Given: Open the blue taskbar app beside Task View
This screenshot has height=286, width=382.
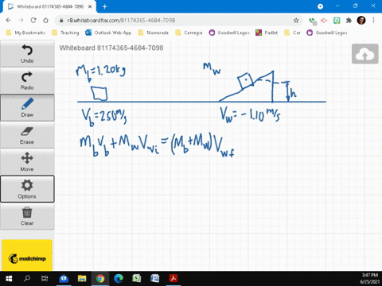Looking at the screenshot, I should (x=64, y=278).
